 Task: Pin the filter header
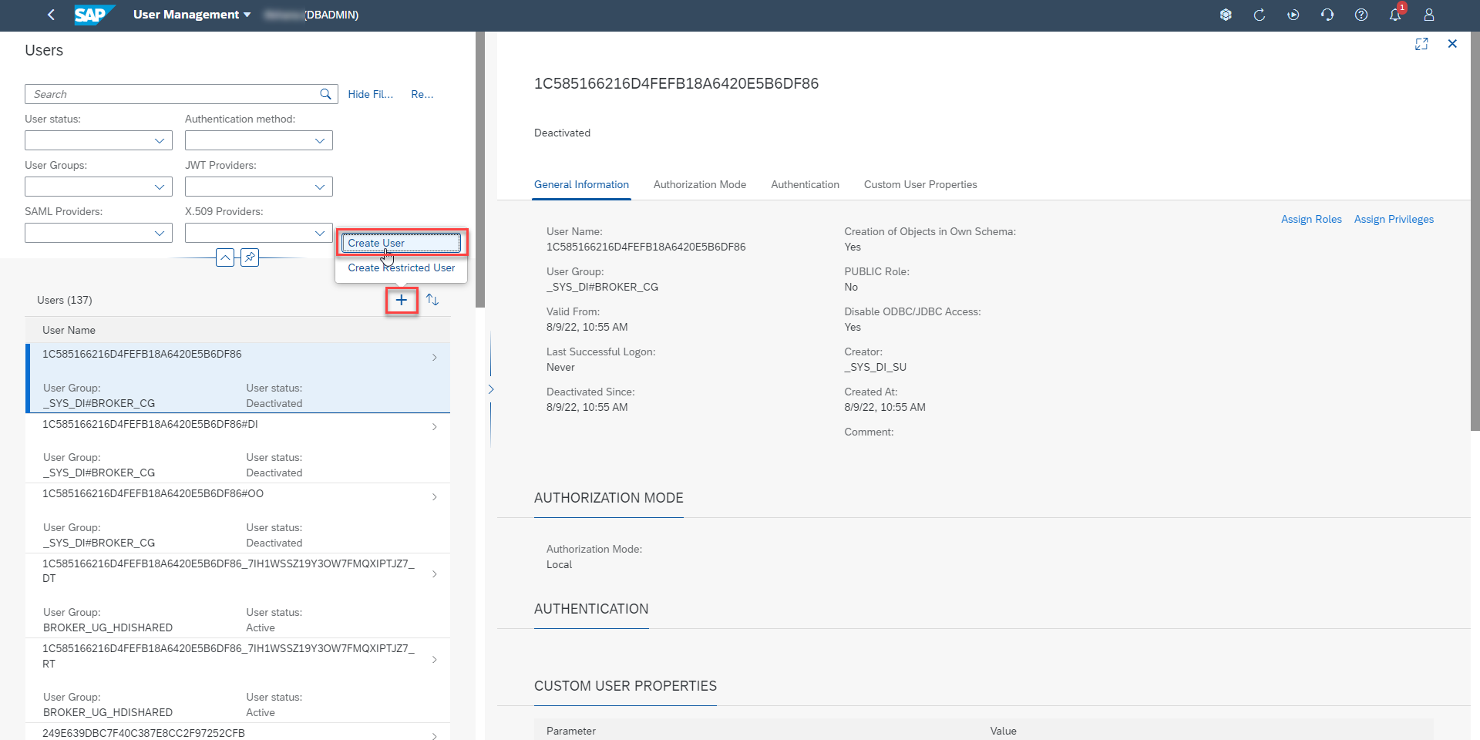click(250, 257)
